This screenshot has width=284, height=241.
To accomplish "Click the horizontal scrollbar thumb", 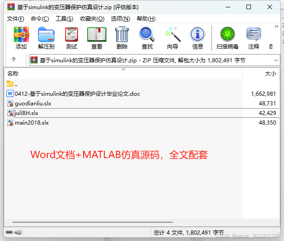I will tap(93, 222).
